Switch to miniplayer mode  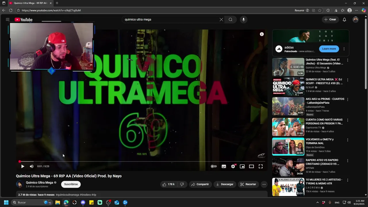click(242, 166)
